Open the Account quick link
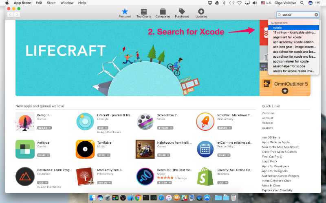This screenshot has height=203, width=326. pos(267,118)
